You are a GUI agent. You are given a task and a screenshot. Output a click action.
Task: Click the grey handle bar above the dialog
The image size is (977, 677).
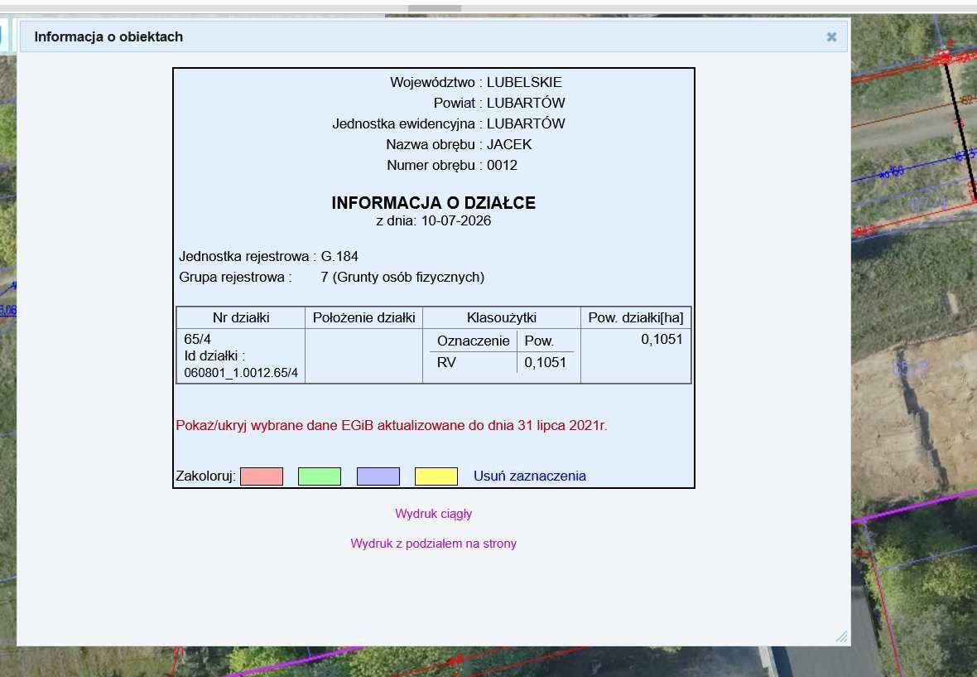point(435,9)
